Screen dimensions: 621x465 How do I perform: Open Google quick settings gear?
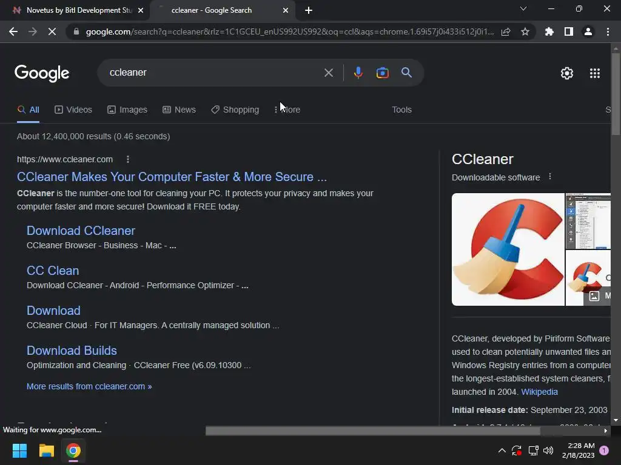tap(567, 73)
